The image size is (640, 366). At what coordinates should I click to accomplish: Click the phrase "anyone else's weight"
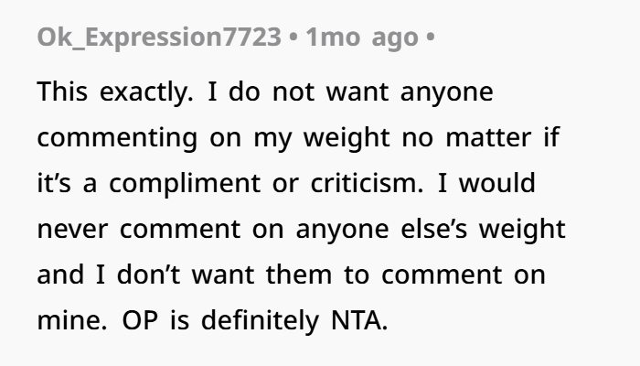click(x=431, y=229)
